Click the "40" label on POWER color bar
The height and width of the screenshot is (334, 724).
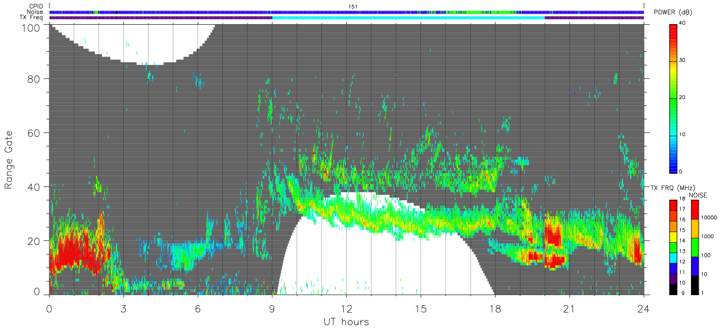tap(683, 24)
